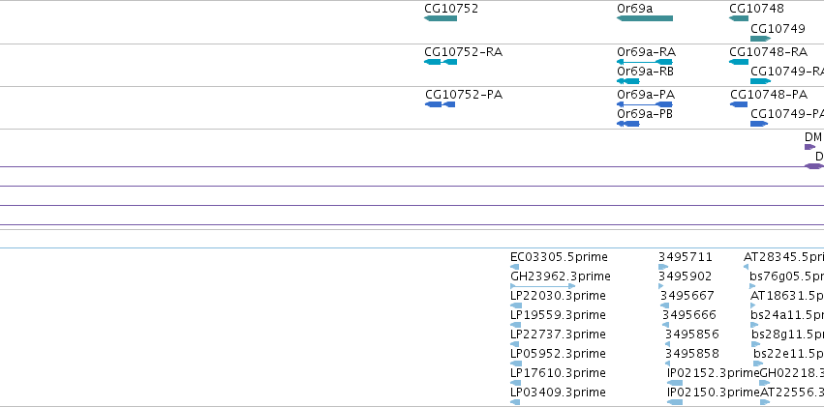
Task: Open the CG10748-RA transcript label
Action: (768, 52)
